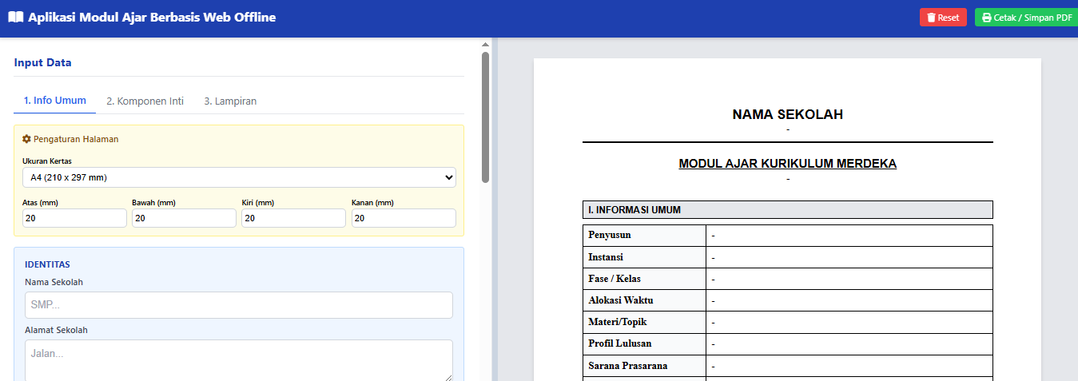
Task: Click the Sarana Prasarana row label
Action: pyautogui.click(x=628, y=366)
